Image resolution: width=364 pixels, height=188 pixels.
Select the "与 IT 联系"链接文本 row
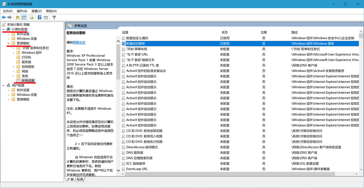tap(240, 60)
